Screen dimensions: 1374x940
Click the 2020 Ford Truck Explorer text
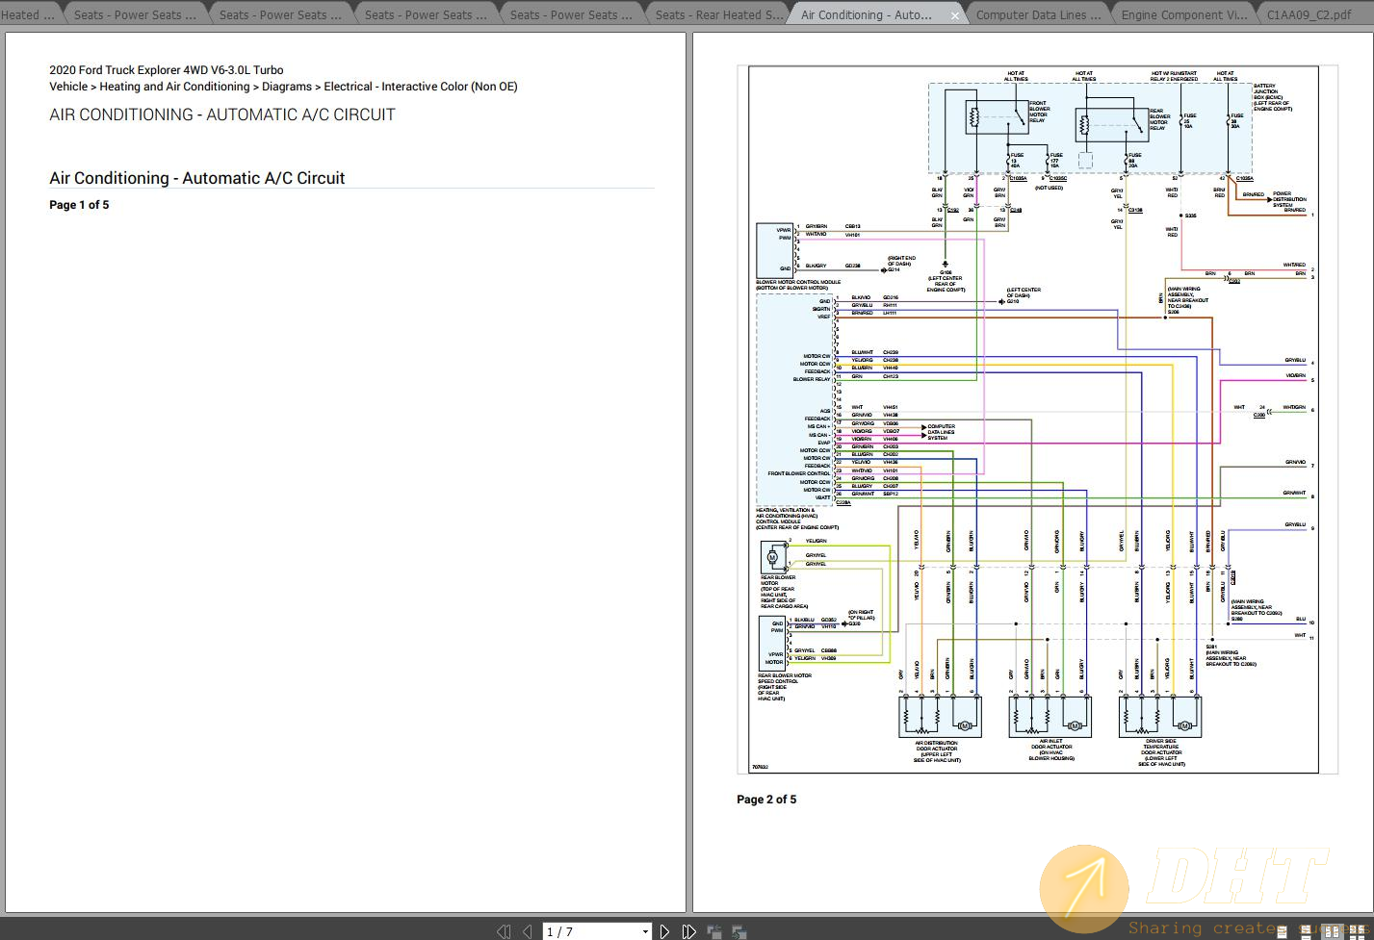[x=167, y=70]
